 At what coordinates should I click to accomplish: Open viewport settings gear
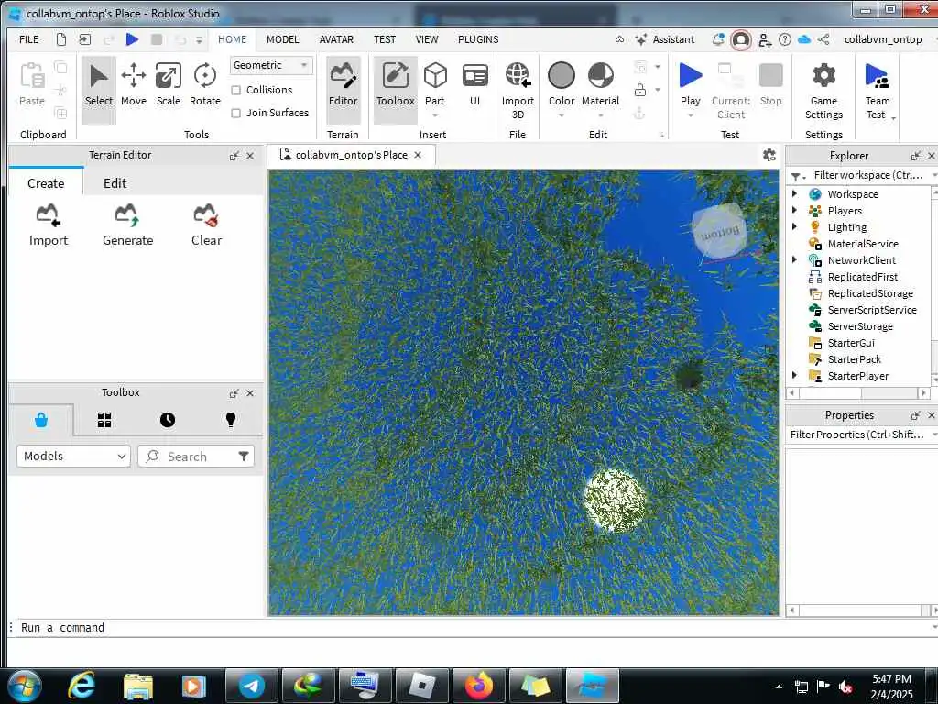(x=769, y=155)
